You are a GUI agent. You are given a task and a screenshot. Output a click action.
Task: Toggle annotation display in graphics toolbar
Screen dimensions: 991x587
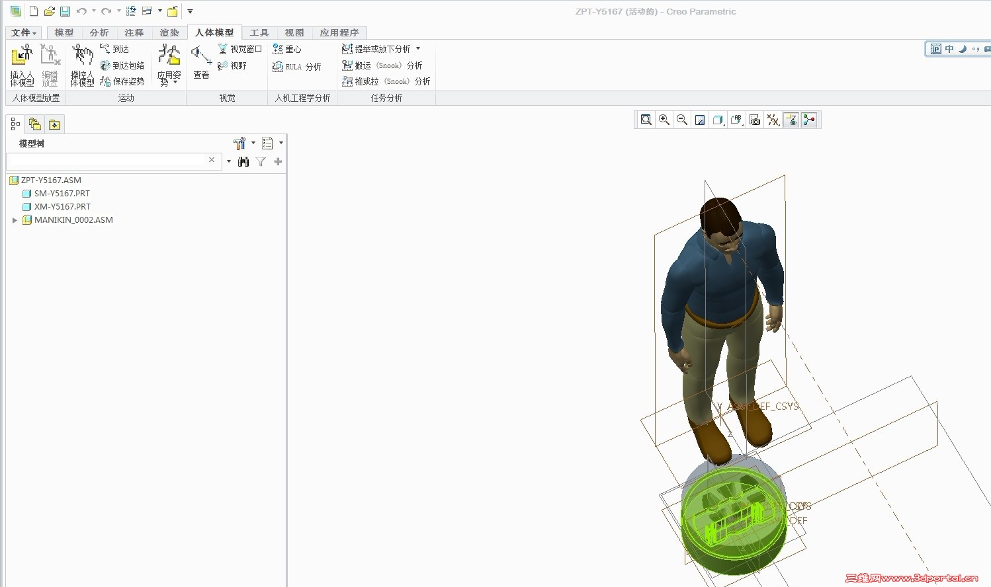click(x=791, y=120)
